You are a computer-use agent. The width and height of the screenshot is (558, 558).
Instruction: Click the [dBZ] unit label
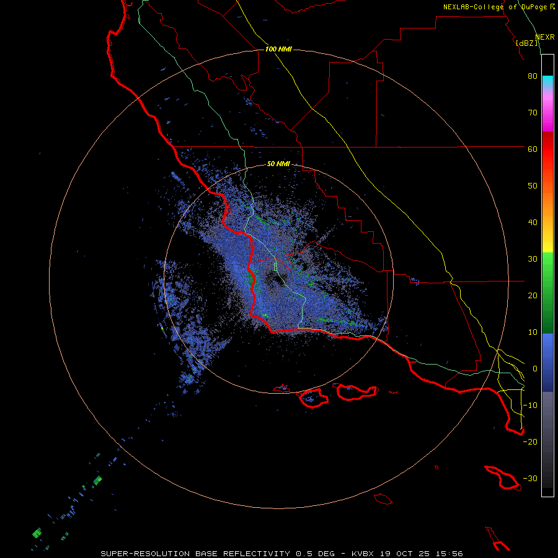[527, 43]
